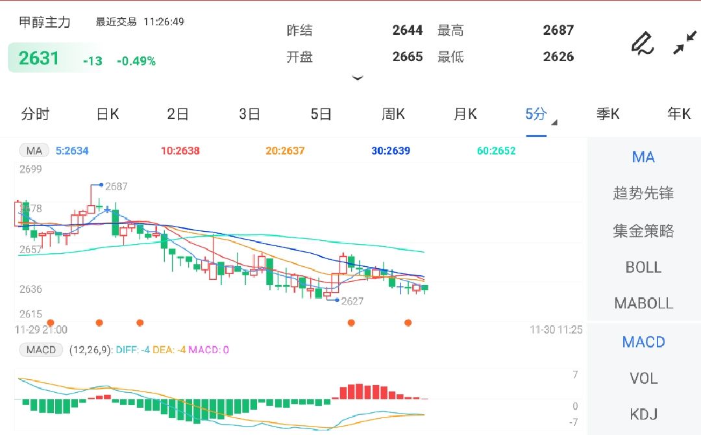The image size is (701, 435).
Task: Switch to the 分时 tab
Action: (x=35, y=114)
